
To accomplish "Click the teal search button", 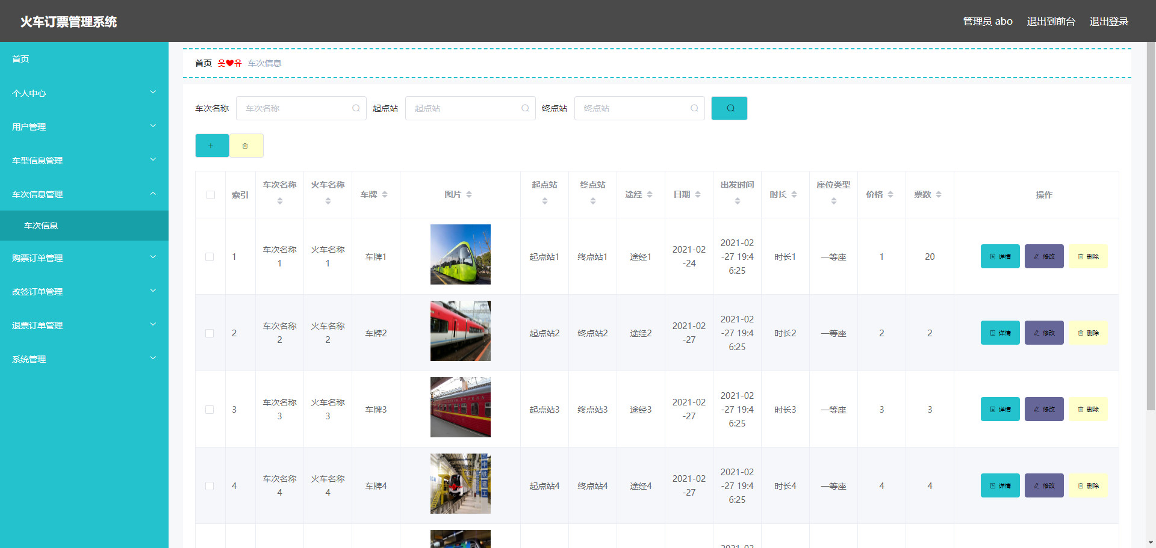I will click(729, 108).
